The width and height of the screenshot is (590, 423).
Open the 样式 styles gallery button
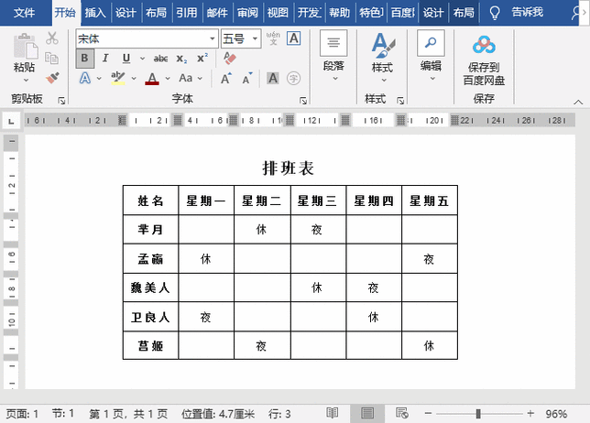(382, 58)
